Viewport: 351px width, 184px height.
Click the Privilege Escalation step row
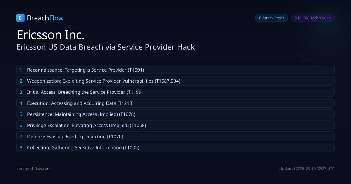(175, 125)
